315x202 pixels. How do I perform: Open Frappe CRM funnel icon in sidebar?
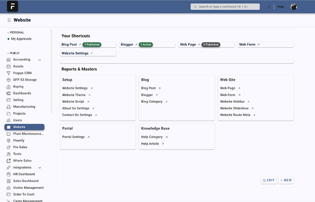pos(8,73)
